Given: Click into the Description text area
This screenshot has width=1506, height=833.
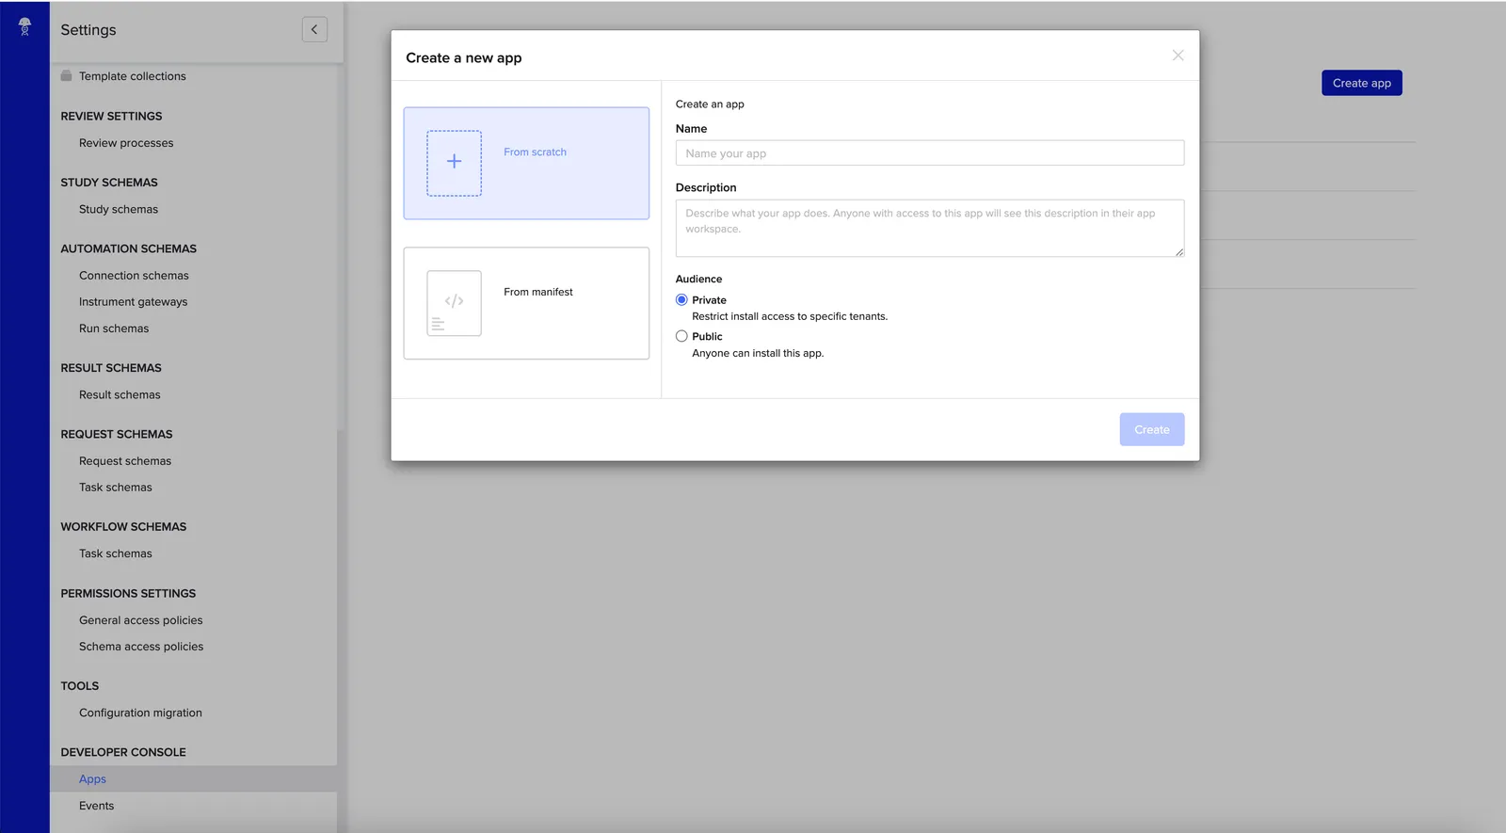Looking at the screenshot, I should pos(930,228).
